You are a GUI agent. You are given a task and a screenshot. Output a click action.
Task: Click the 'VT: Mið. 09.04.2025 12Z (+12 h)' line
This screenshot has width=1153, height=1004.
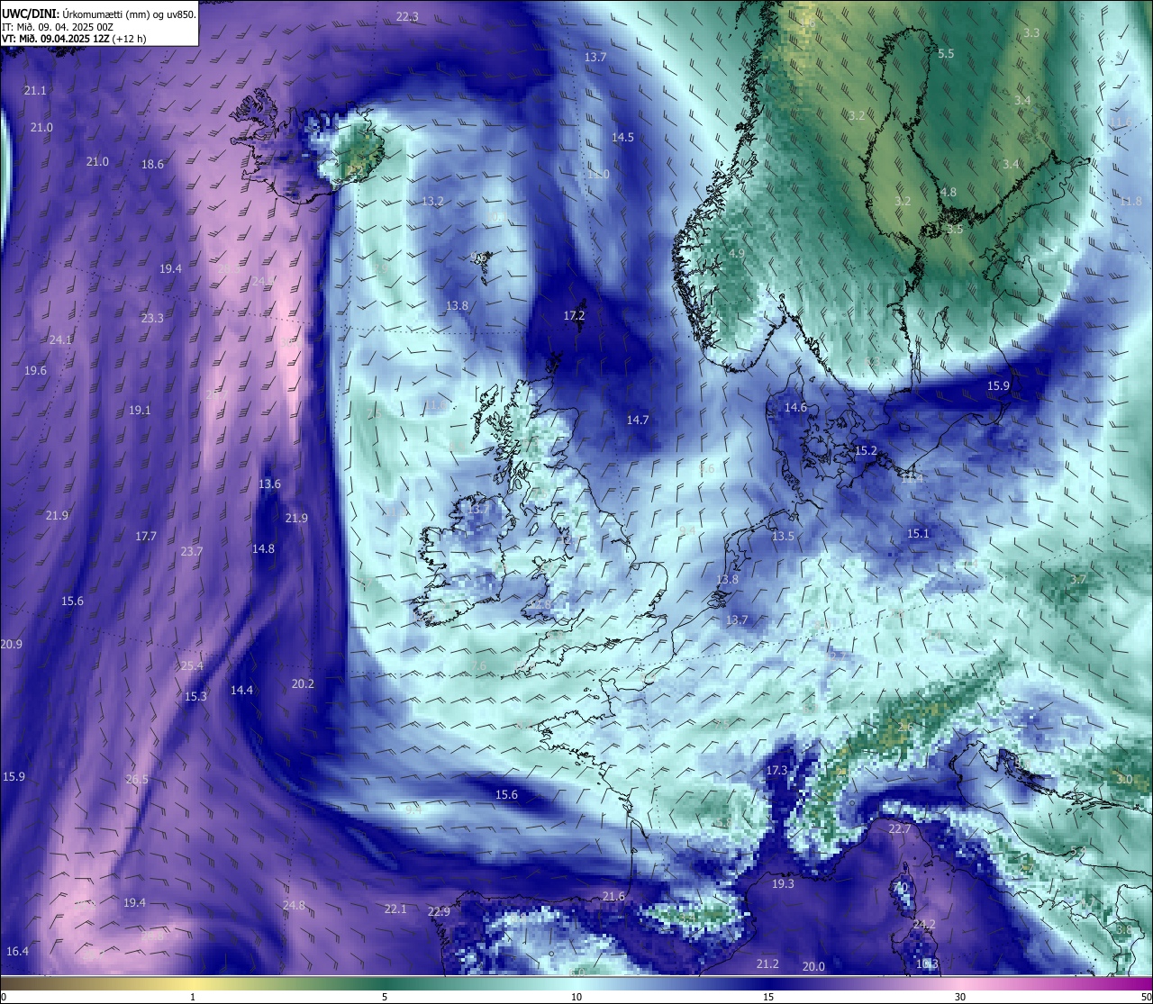(74, 38)
